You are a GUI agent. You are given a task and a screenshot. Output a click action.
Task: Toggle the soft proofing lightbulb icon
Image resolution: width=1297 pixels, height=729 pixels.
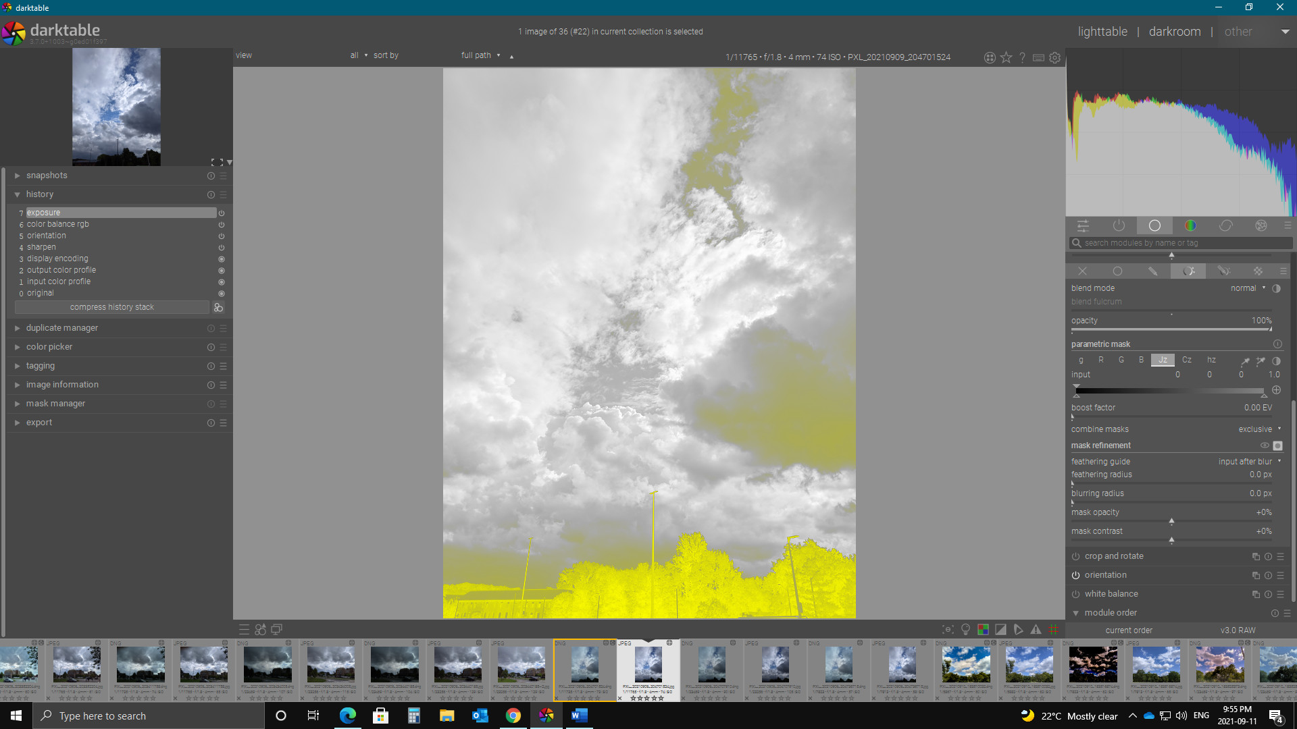[965, 629]
